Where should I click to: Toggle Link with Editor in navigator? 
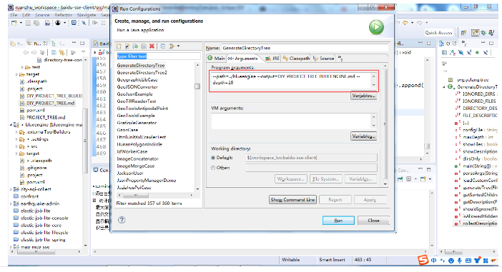[x=61, y=52]
